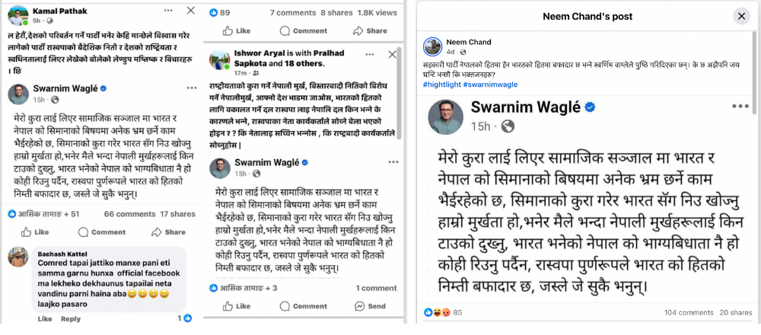This screenshot has height=335, width=761.
Task: Dismiss Kamal Pathak's post with the X icon
Action: tap(191, 10)
